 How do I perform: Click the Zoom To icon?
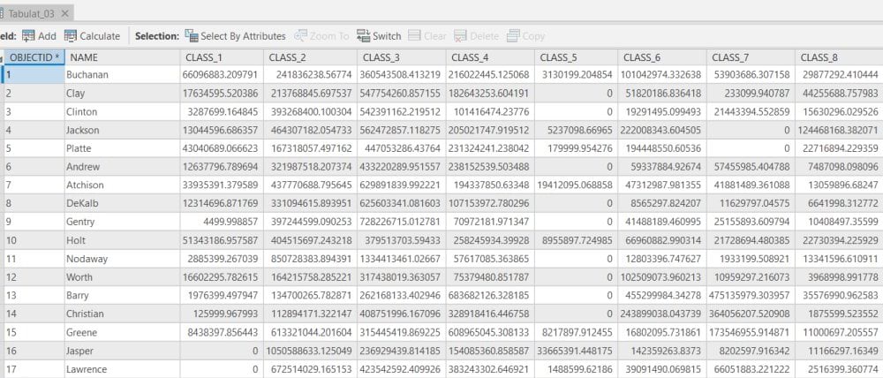click(x=301, y=36)
